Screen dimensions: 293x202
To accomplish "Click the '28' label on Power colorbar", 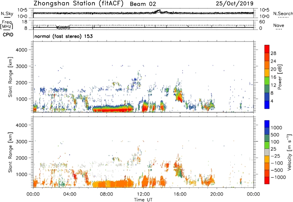I will [x=273, y=53].
